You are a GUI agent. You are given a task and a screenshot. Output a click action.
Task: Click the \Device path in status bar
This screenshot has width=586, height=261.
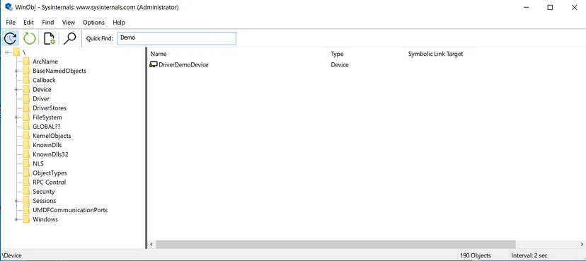(11, 255)
